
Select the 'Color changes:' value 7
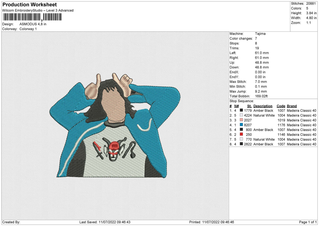(256, 39)
